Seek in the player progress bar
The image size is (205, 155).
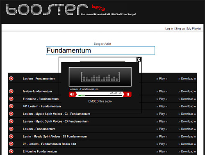[x=100, y=96]
